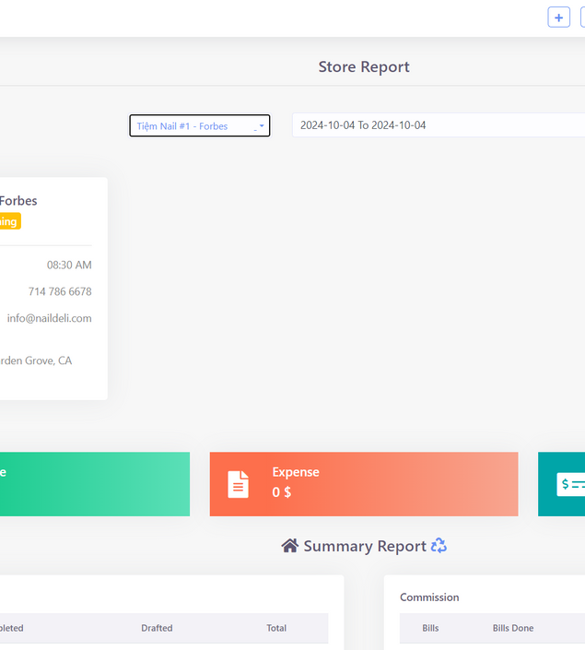Click the Bills Done column header
The height and width of the screenshot is (650, 585).
tap(512, 628)
